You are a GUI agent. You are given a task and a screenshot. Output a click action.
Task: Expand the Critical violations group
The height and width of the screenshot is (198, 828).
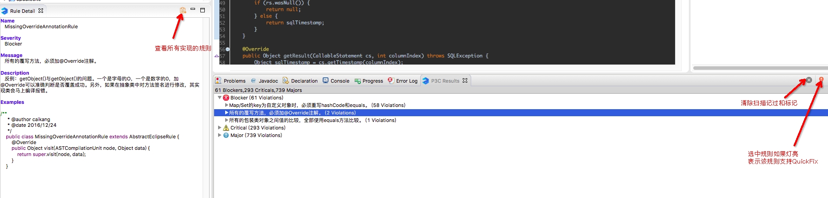tap(219, 128)
